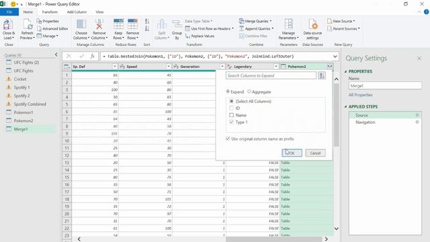Viewport: 430px width, 242px height.
Task: Select the Spotify Combined query
Action: 30,104
